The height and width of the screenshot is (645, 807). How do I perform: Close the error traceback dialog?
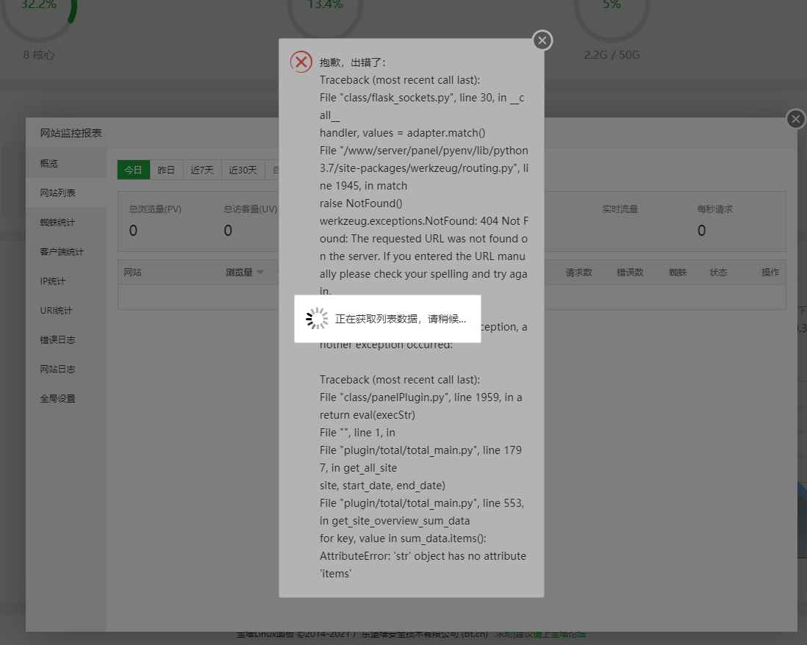(542, 40)
